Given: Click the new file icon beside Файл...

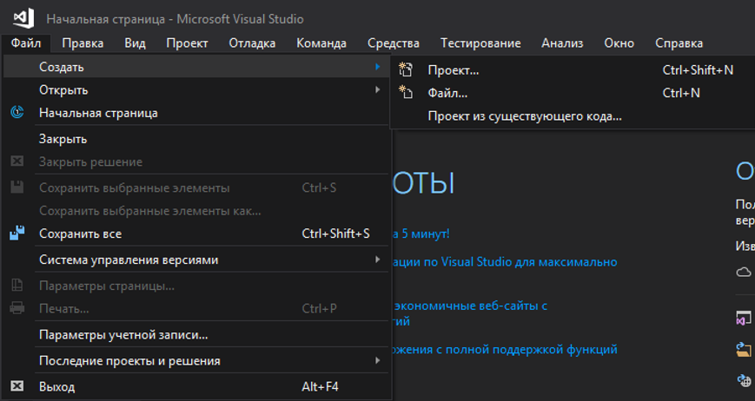Looking at the screenshot, I should point(406,92).
